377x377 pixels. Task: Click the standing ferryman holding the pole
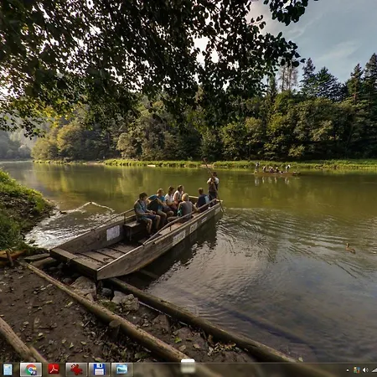[x=213, y=187]
